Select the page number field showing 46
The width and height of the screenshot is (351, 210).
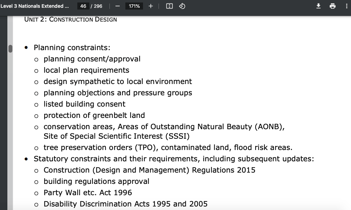click(83, 6)
